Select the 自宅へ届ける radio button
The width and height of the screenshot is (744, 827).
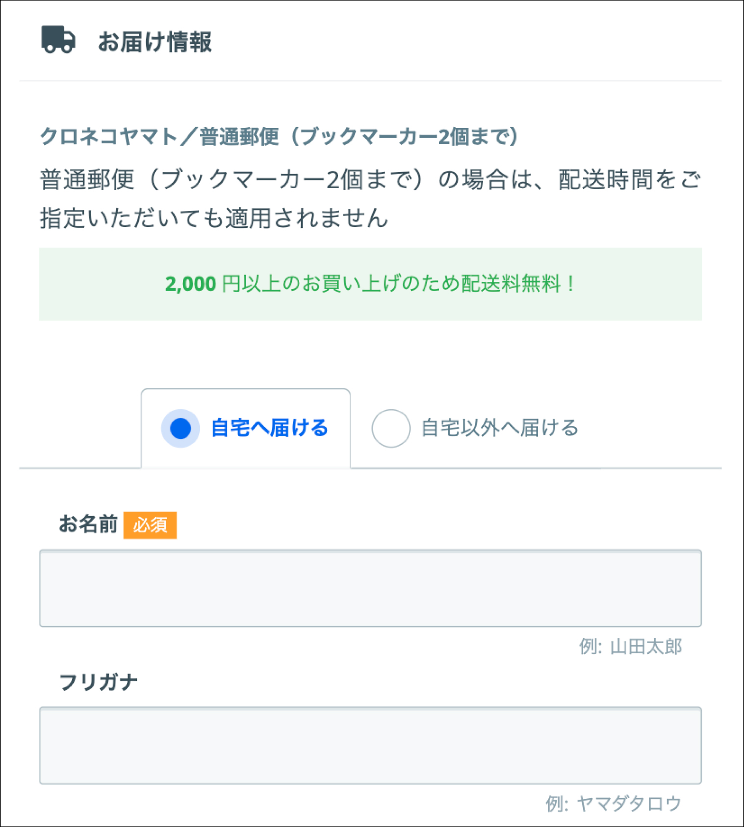click(x=180, y=428)
